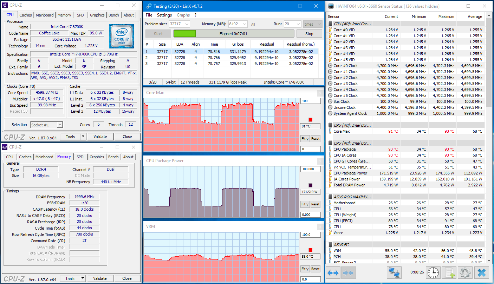The width and height of the screenshot is (494, 284).
Task: Open the Problem size dropdown in LinX
Action: click(186, 24)
